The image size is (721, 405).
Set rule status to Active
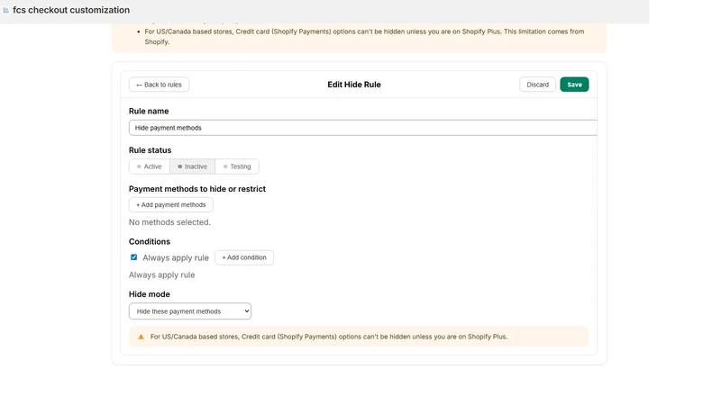150,166
